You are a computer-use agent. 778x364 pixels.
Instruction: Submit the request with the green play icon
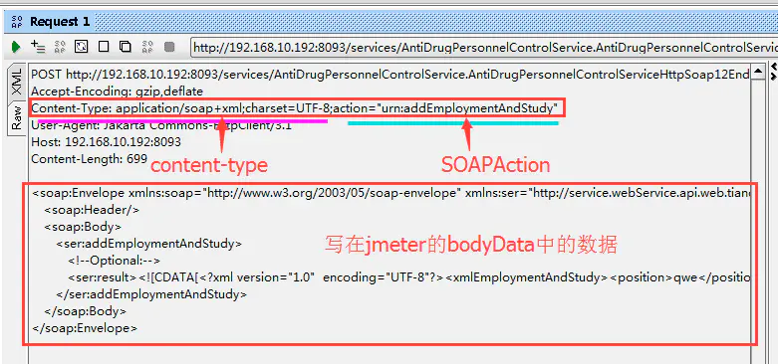pyautogui.click(x=16, y=47)
